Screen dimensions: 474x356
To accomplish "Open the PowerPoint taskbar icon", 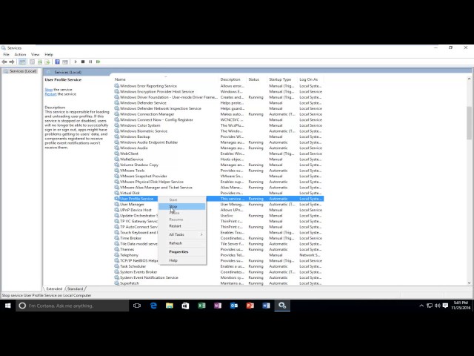I will pos(250,306).
